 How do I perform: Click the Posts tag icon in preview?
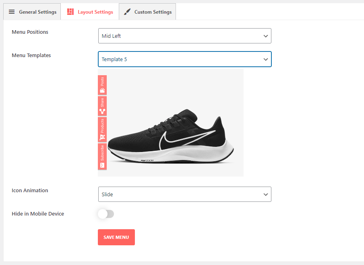[102, 90]
